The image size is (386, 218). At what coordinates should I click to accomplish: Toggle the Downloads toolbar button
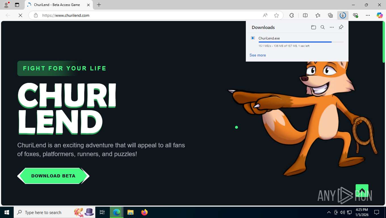343,15
